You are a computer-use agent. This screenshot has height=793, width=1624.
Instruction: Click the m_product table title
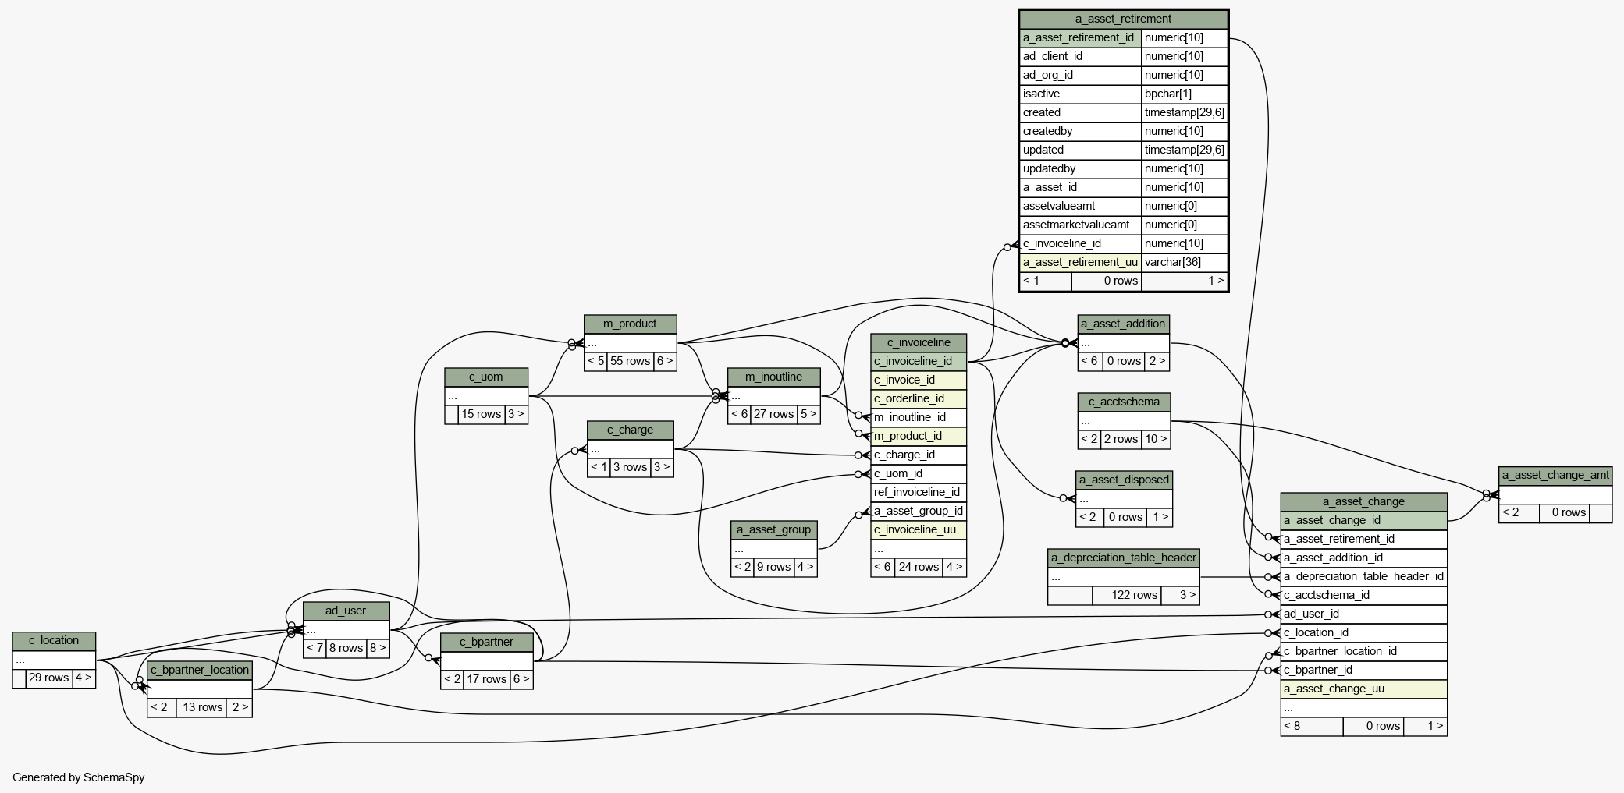click(630, 324)
